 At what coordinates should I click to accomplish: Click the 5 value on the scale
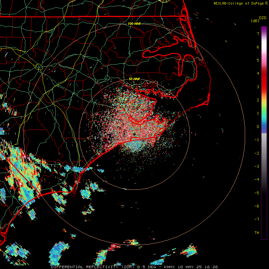coord(258,60)
